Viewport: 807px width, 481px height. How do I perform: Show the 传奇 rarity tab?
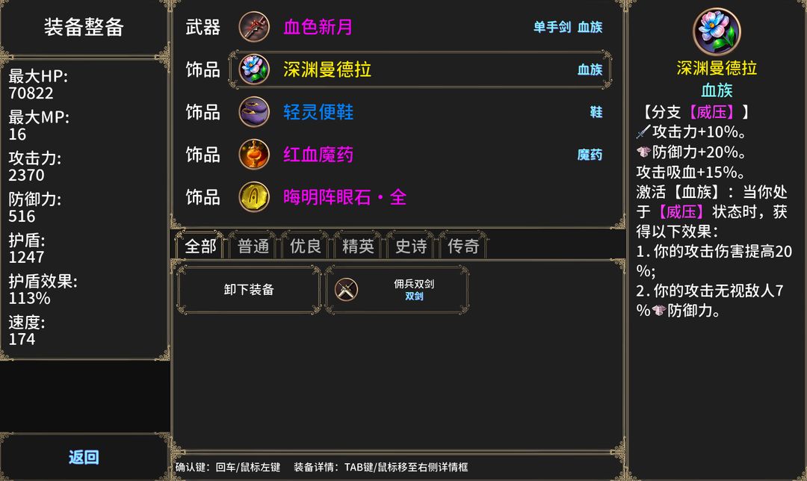pyautogui.click(x=463, y=246)
